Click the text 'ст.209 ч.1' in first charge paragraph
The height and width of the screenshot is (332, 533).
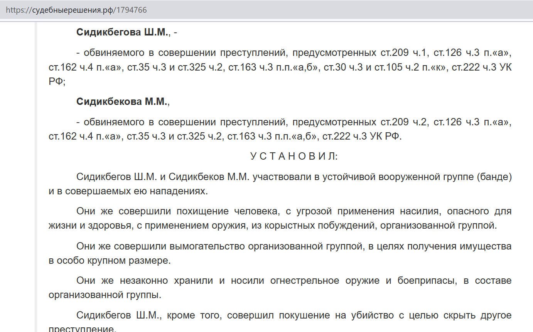(x=405, y=53)
